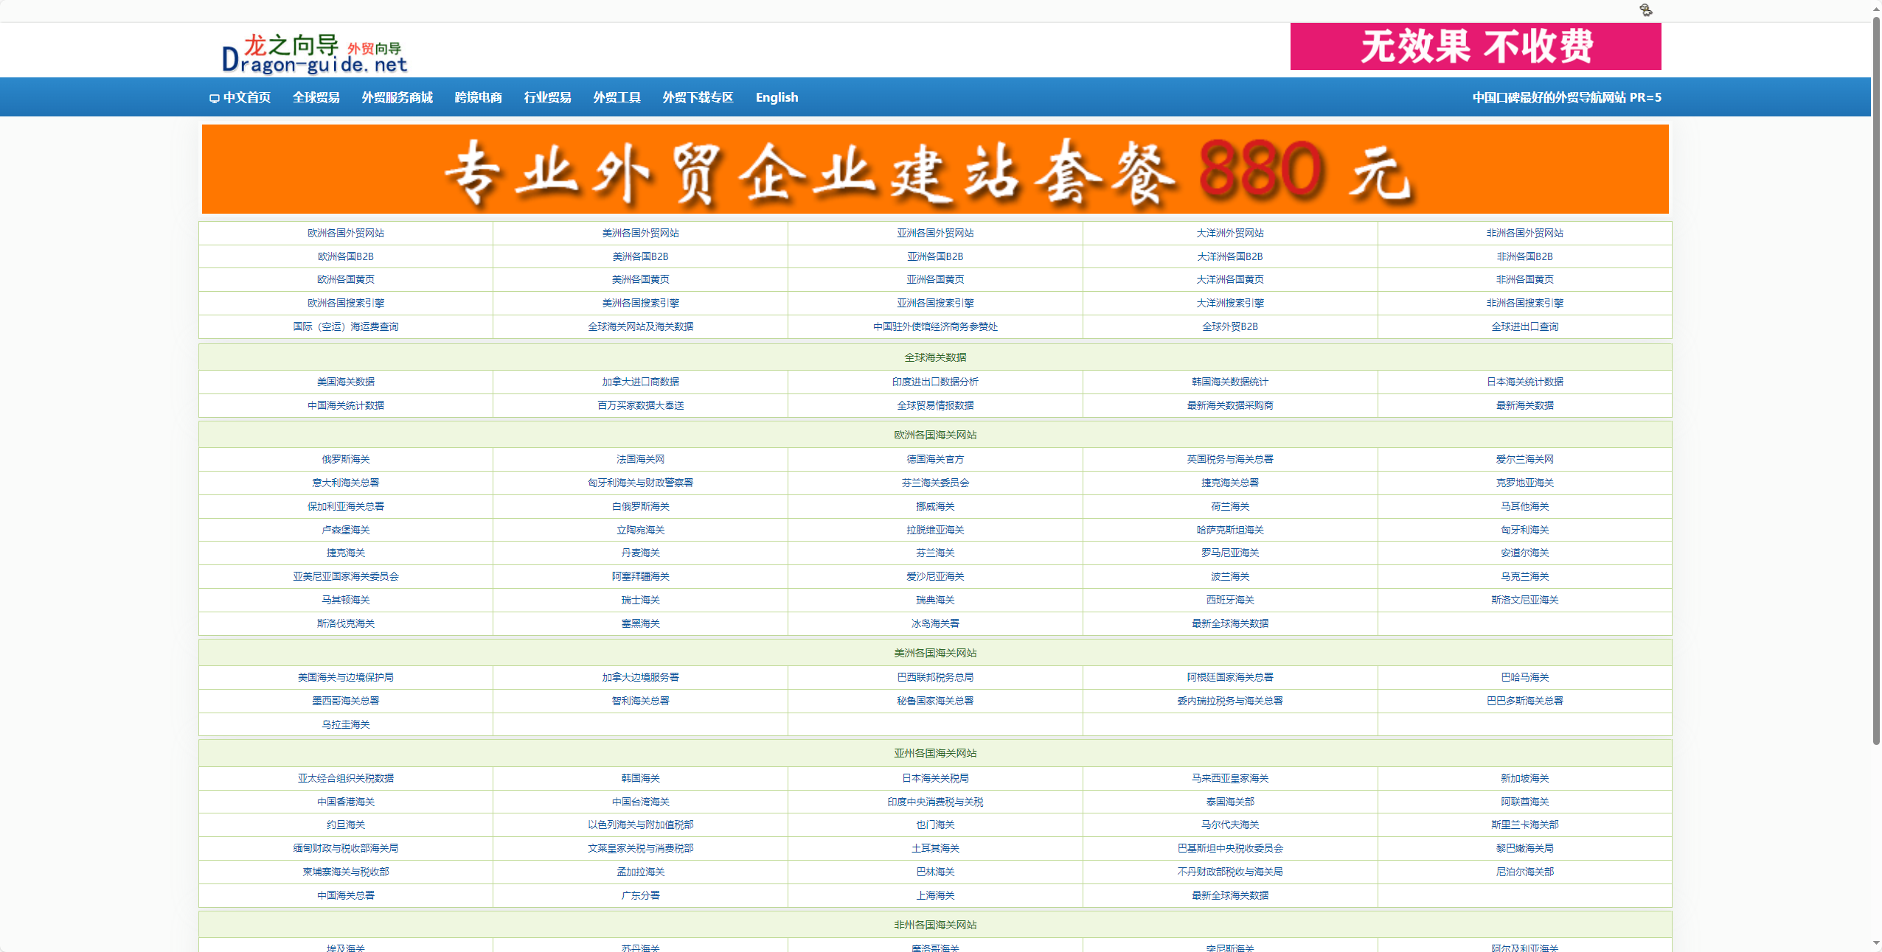
Task: Click the scrollbar up arrow
Action: 1876,7
